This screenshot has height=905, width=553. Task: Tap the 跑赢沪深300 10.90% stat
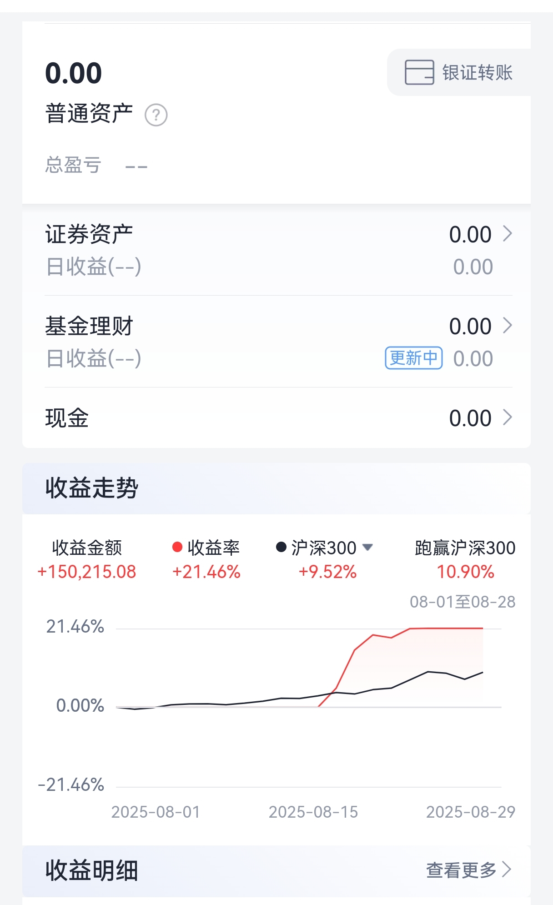[465, 560]
